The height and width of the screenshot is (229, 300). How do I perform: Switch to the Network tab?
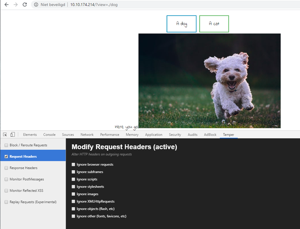click(87, 134)
